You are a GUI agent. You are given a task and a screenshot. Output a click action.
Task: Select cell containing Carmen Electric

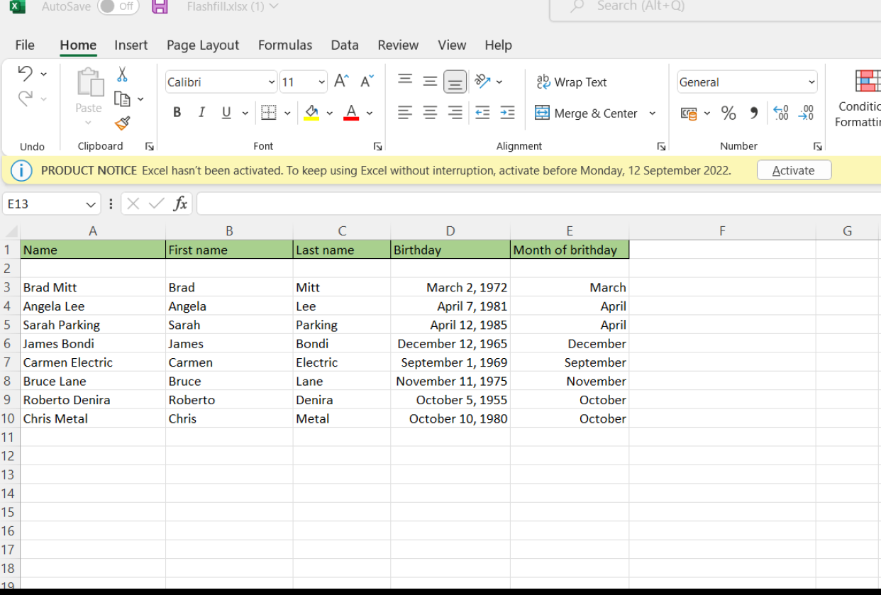pos(93,362)
